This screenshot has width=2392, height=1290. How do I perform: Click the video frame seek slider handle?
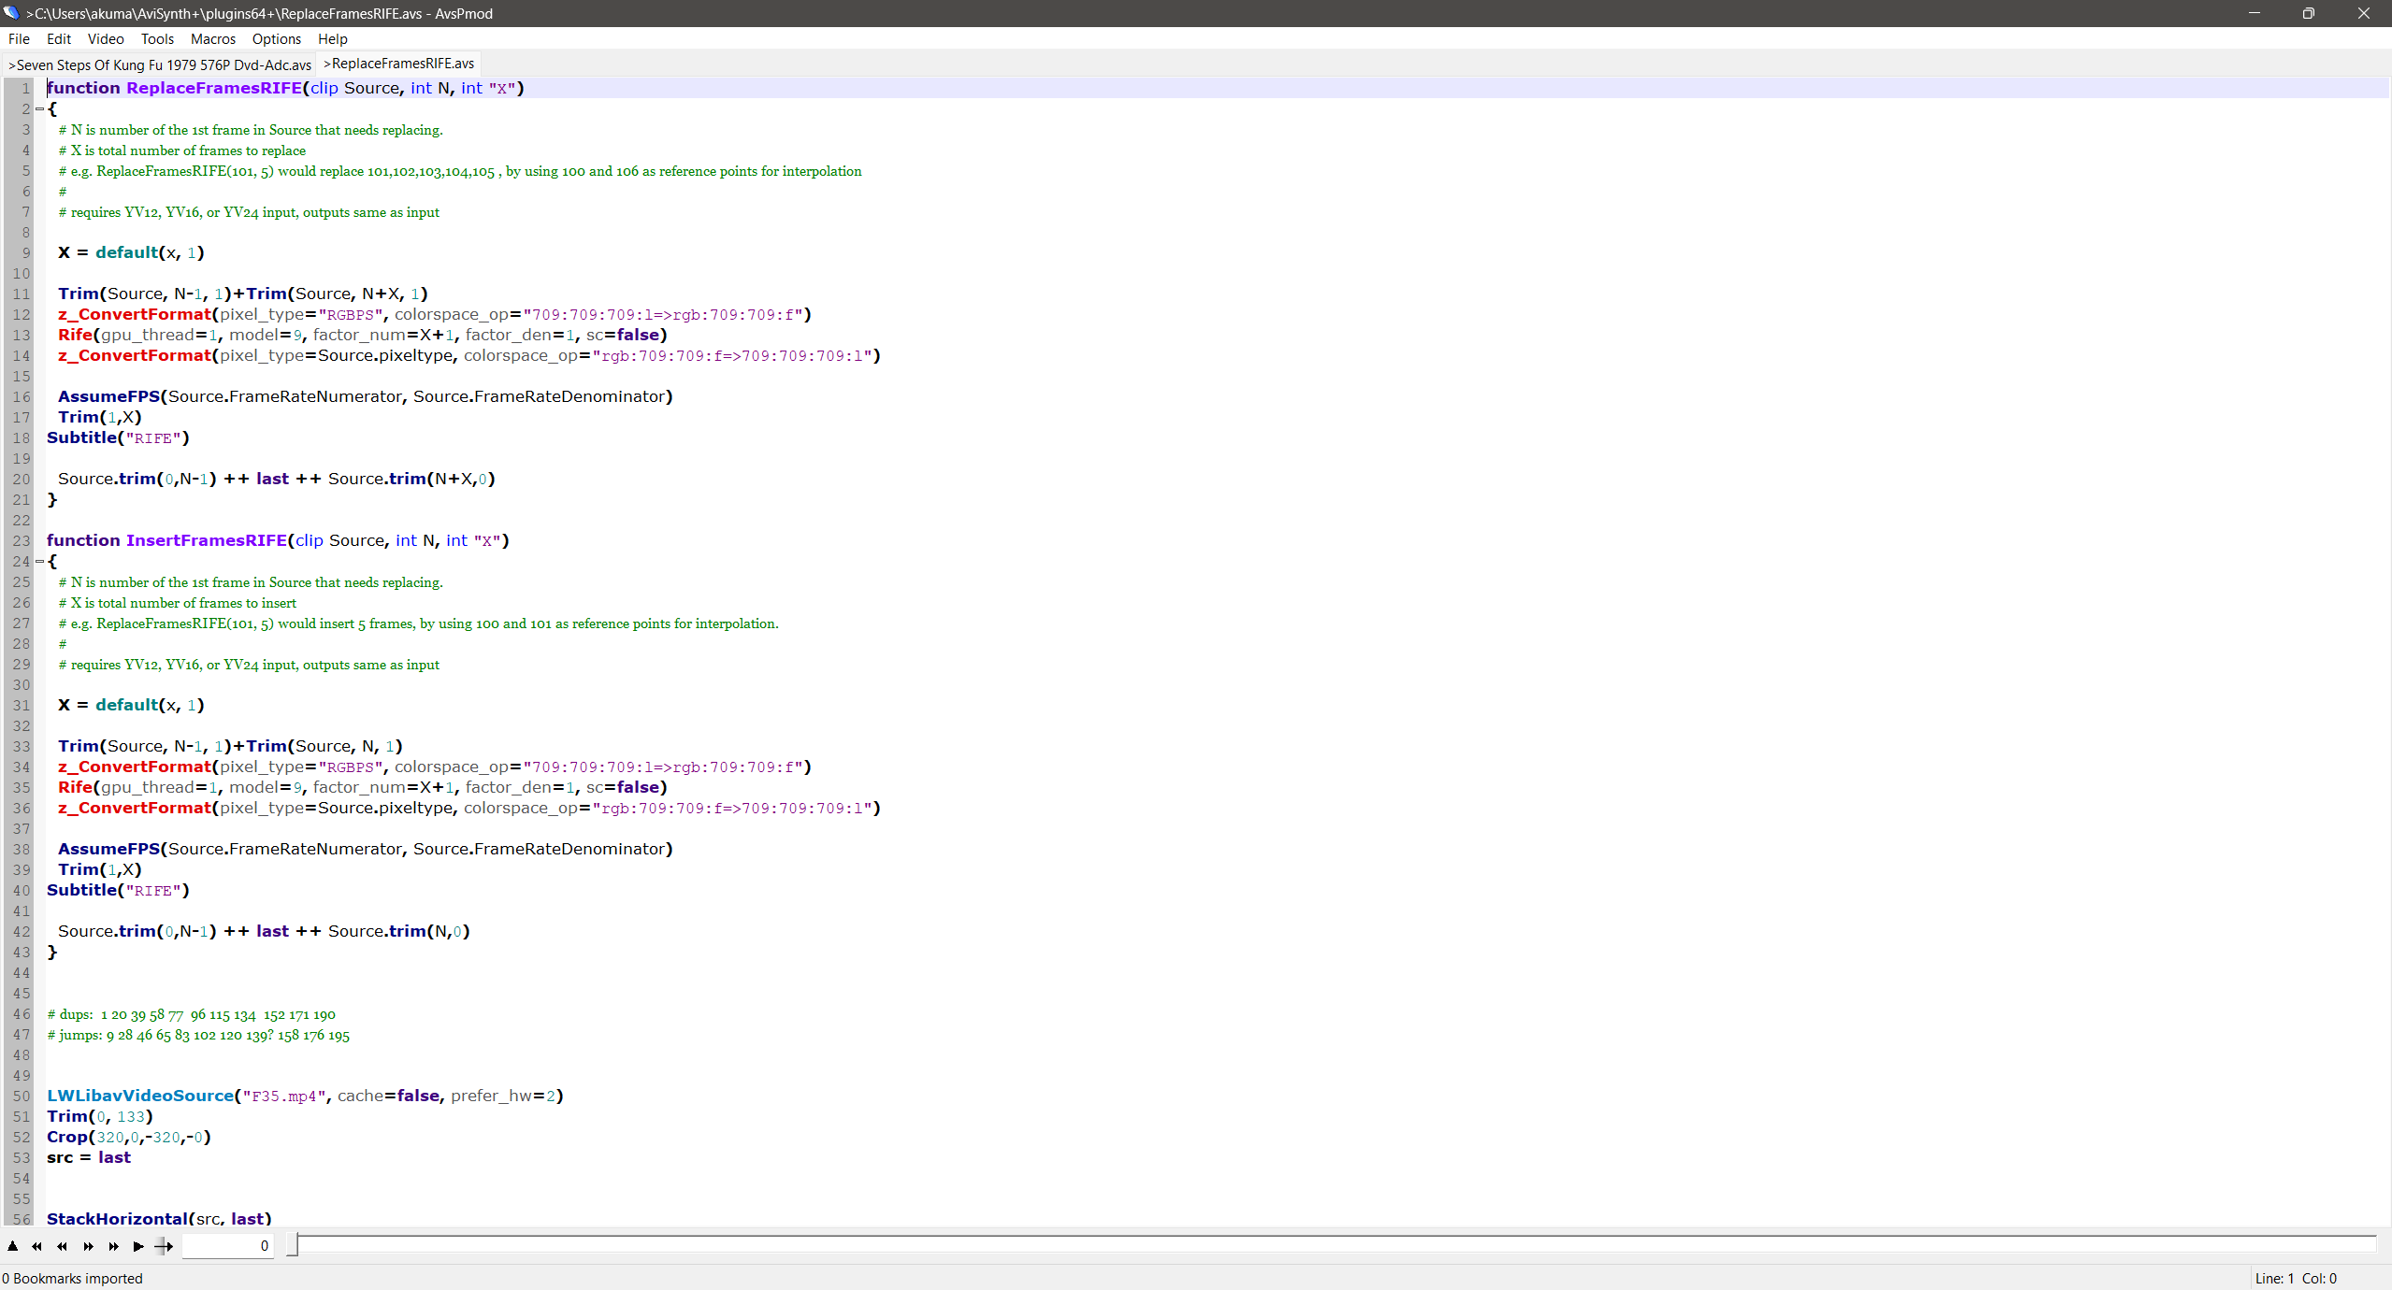click(293, 1245)
